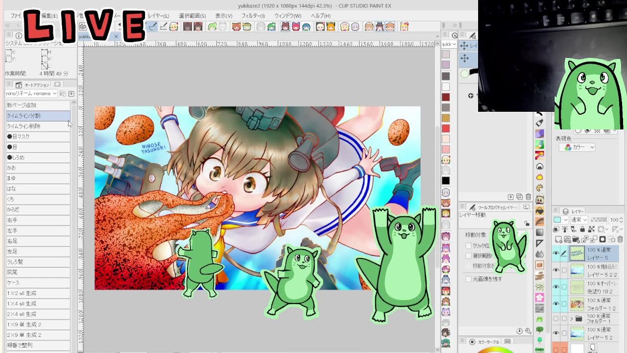Select the pink flower brush icon
This screenshot has height=353, width=627.
[x=539, y=297]
